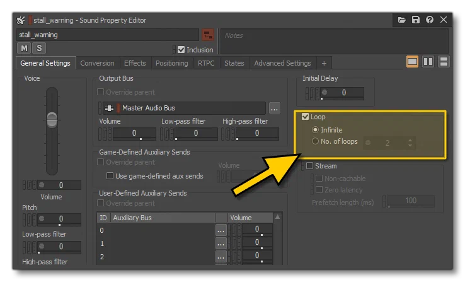Toggle the Non-cachable checkbox
465x282 pixels.
pyautogui.click(x=319, y=179)
